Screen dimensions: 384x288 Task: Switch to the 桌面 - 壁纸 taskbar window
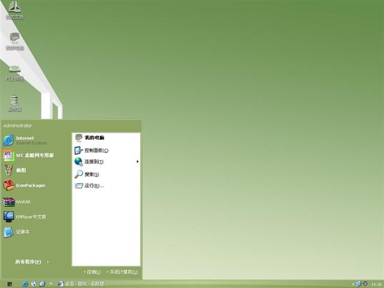83,284
